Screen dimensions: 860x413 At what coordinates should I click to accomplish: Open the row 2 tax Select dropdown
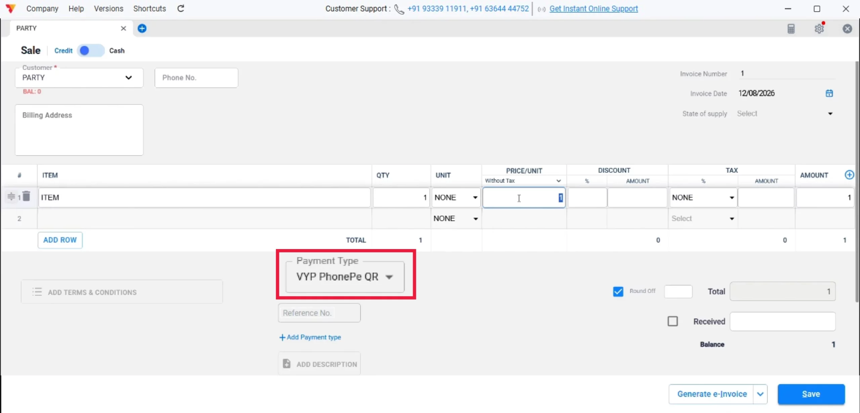point(703,218)
